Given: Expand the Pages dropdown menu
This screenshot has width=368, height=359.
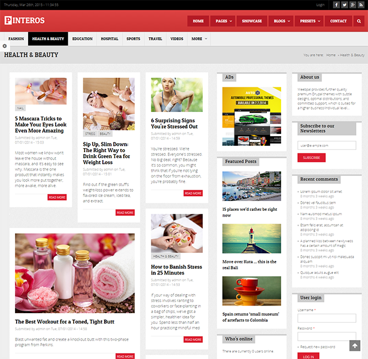Looking at the screenshot, I should 224,21.
